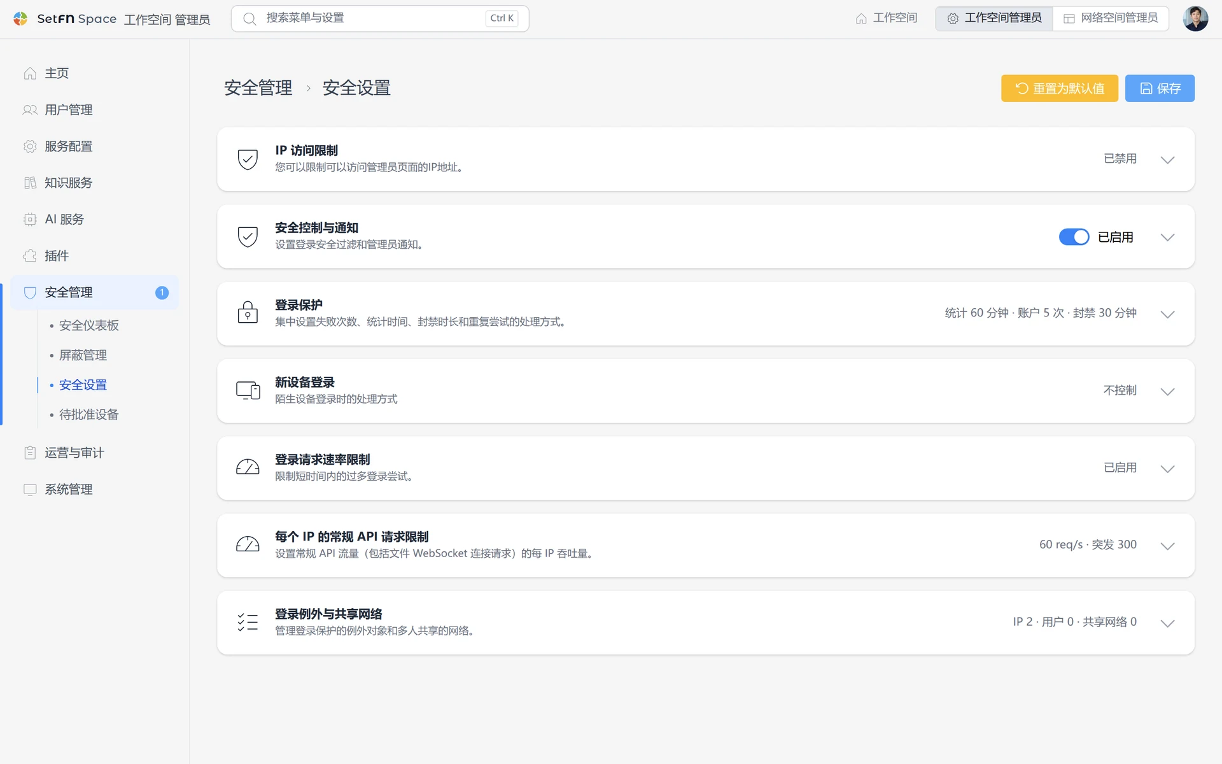
Task: Toggle the 安全控制与通知 switch off
Action: pos(1074,237)
